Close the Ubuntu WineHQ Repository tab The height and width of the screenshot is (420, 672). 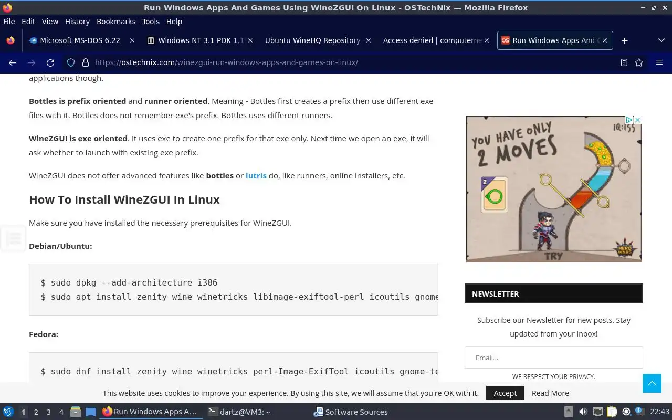(x=369, y=40)
